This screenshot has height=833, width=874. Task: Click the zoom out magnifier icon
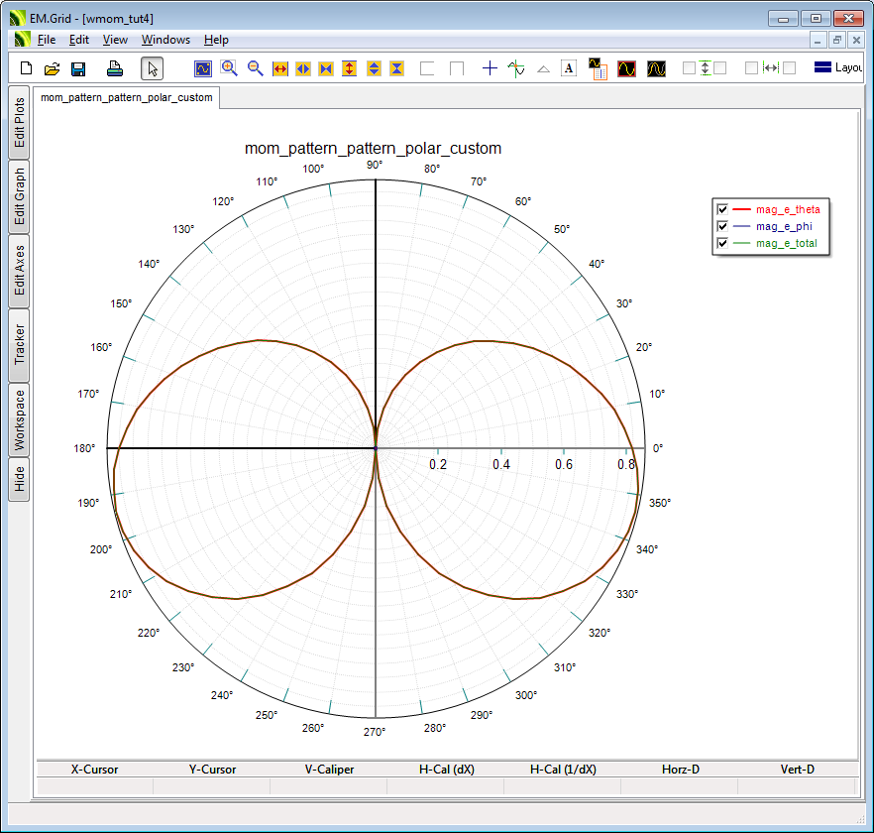(255, 68)
